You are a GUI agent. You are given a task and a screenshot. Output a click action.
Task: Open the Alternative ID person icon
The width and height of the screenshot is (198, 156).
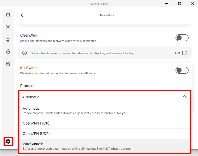(8, 27)
